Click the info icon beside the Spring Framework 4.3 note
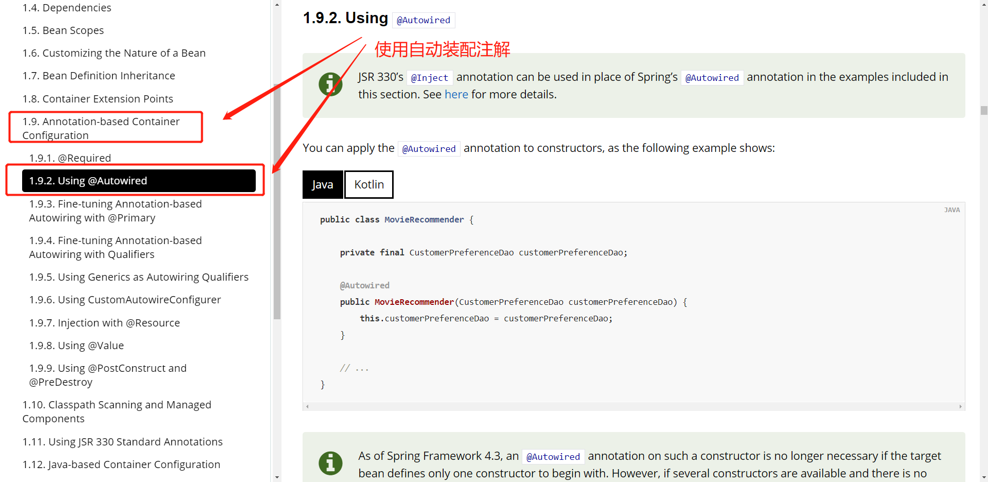The width and height of the screenshot is (988, 482). pyautogui.click(x=330, y=463)
